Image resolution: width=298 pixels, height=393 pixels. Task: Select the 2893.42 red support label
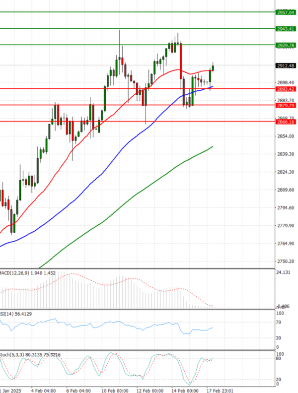click(x=286, y=89)
